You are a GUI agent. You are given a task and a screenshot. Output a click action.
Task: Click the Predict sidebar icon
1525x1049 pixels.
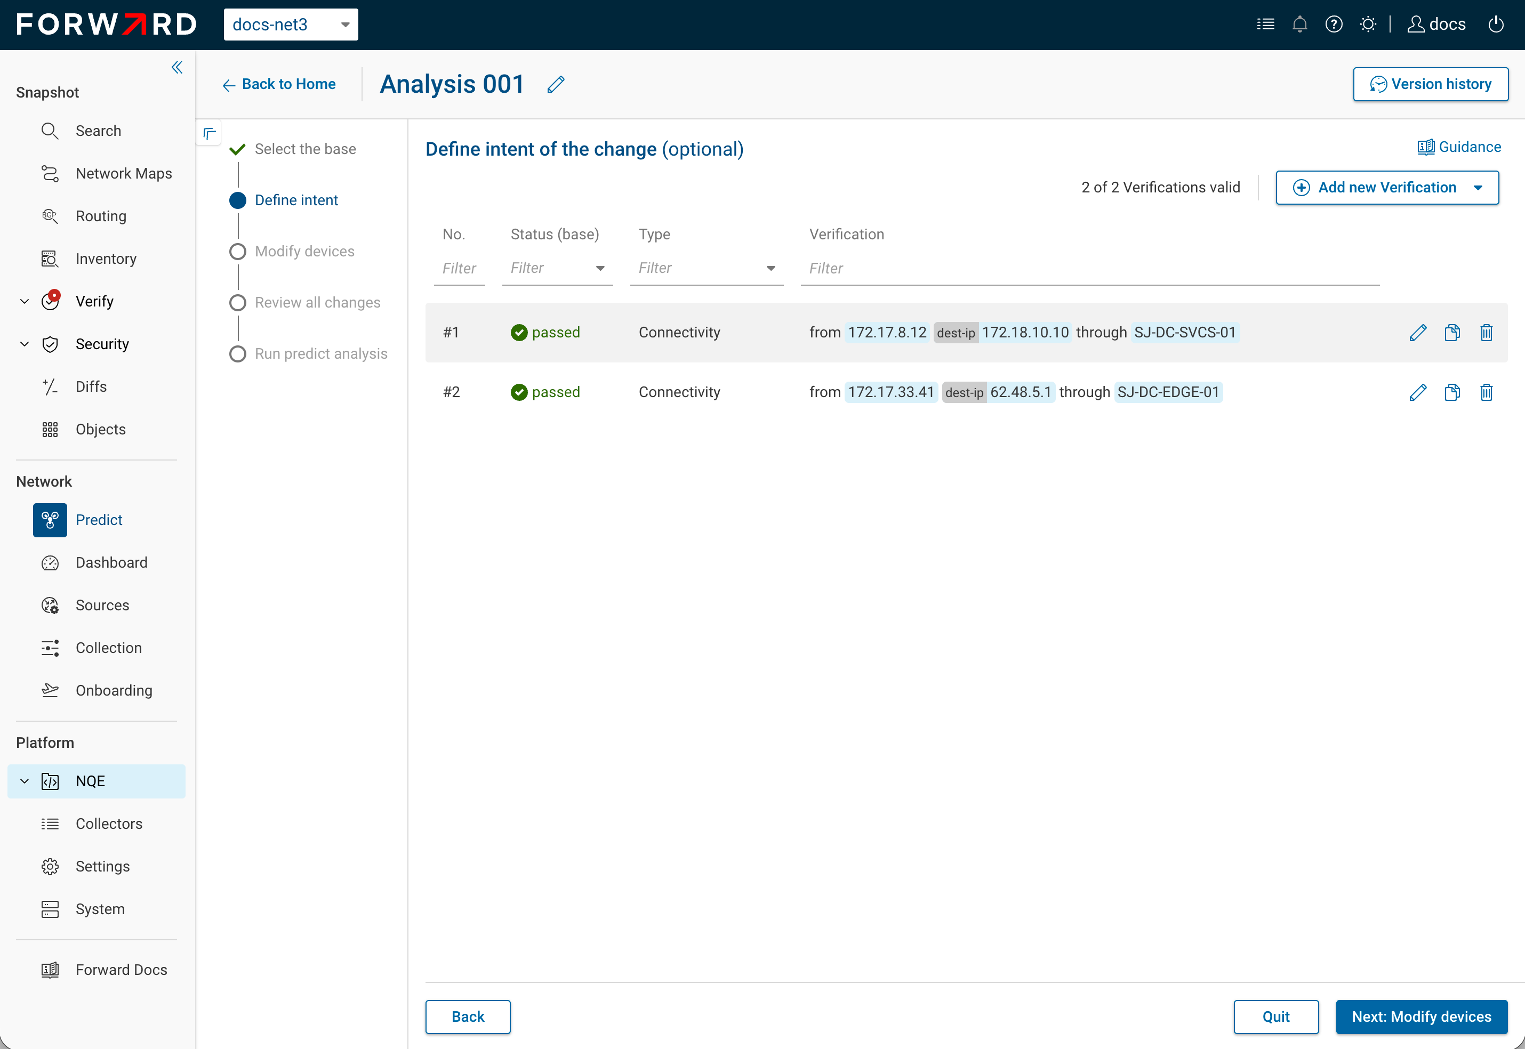50,520
